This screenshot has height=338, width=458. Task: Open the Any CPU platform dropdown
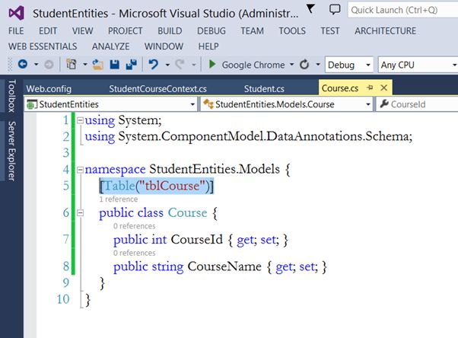418,65
